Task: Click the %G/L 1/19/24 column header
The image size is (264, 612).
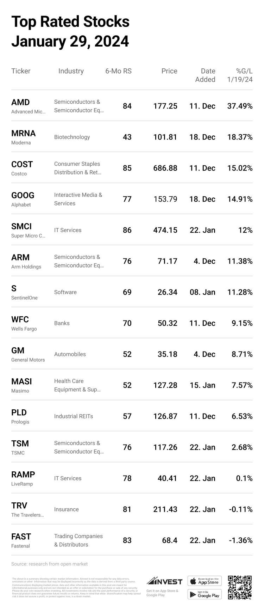Action: click(240, 75)
